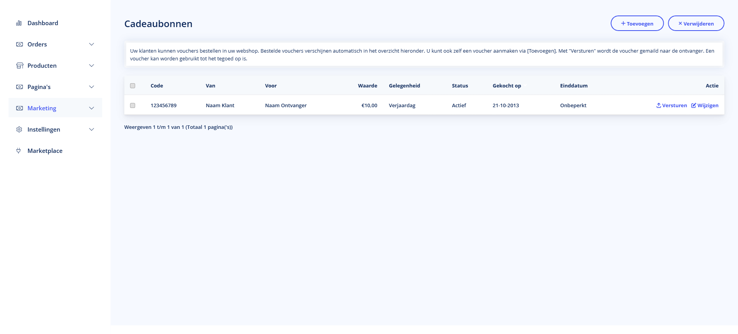Go to the Dashboard menu item
Viewport: 738px width, 334px height.
pyautogui.click(x=43, y=23)
